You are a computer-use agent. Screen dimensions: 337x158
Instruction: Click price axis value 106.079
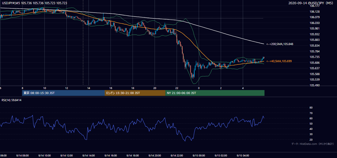pyautogui.click(x=314, y=17)
